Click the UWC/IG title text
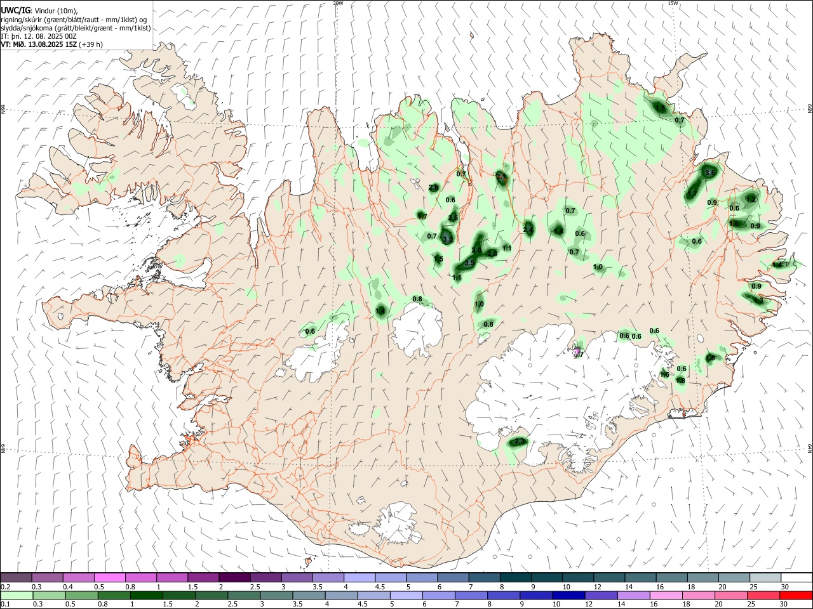Image resolution: width=813 pixels, height=609 pixels. pos(15,10)
